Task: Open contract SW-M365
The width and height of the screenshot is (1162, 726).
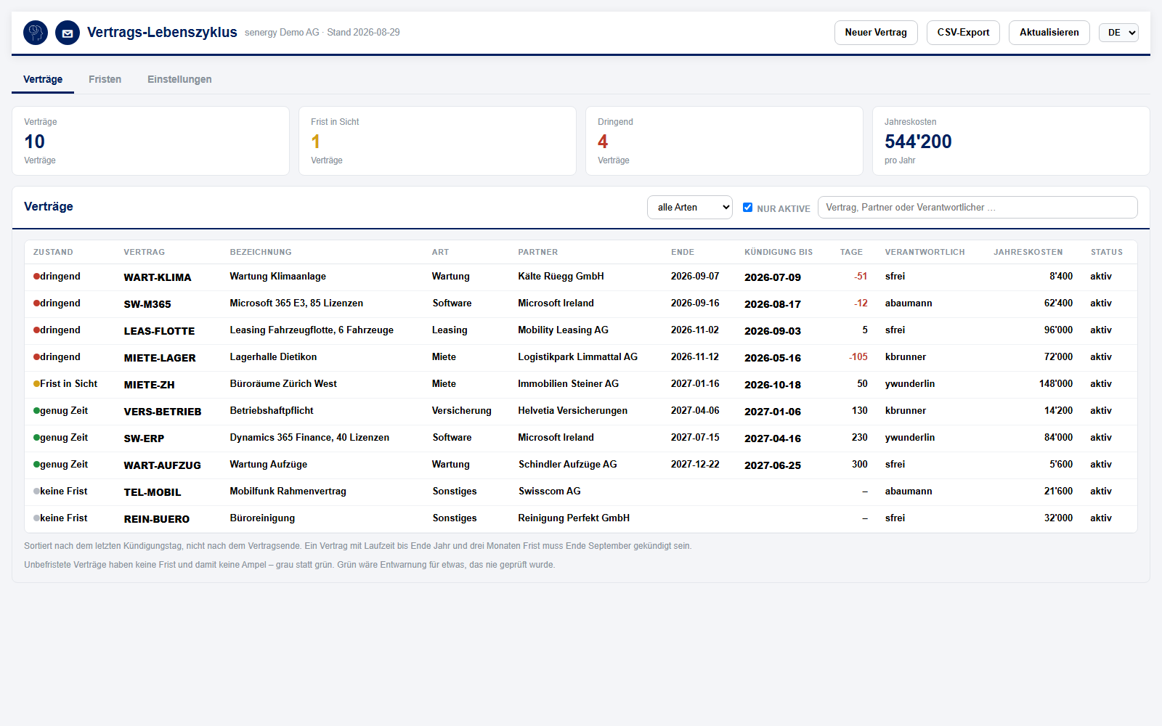Action: tap(147, 304)
